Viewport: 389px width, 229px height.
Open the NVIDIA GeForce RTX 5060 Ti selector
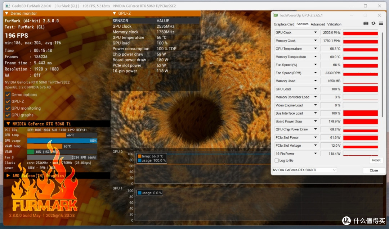click(x=304, y=170)
